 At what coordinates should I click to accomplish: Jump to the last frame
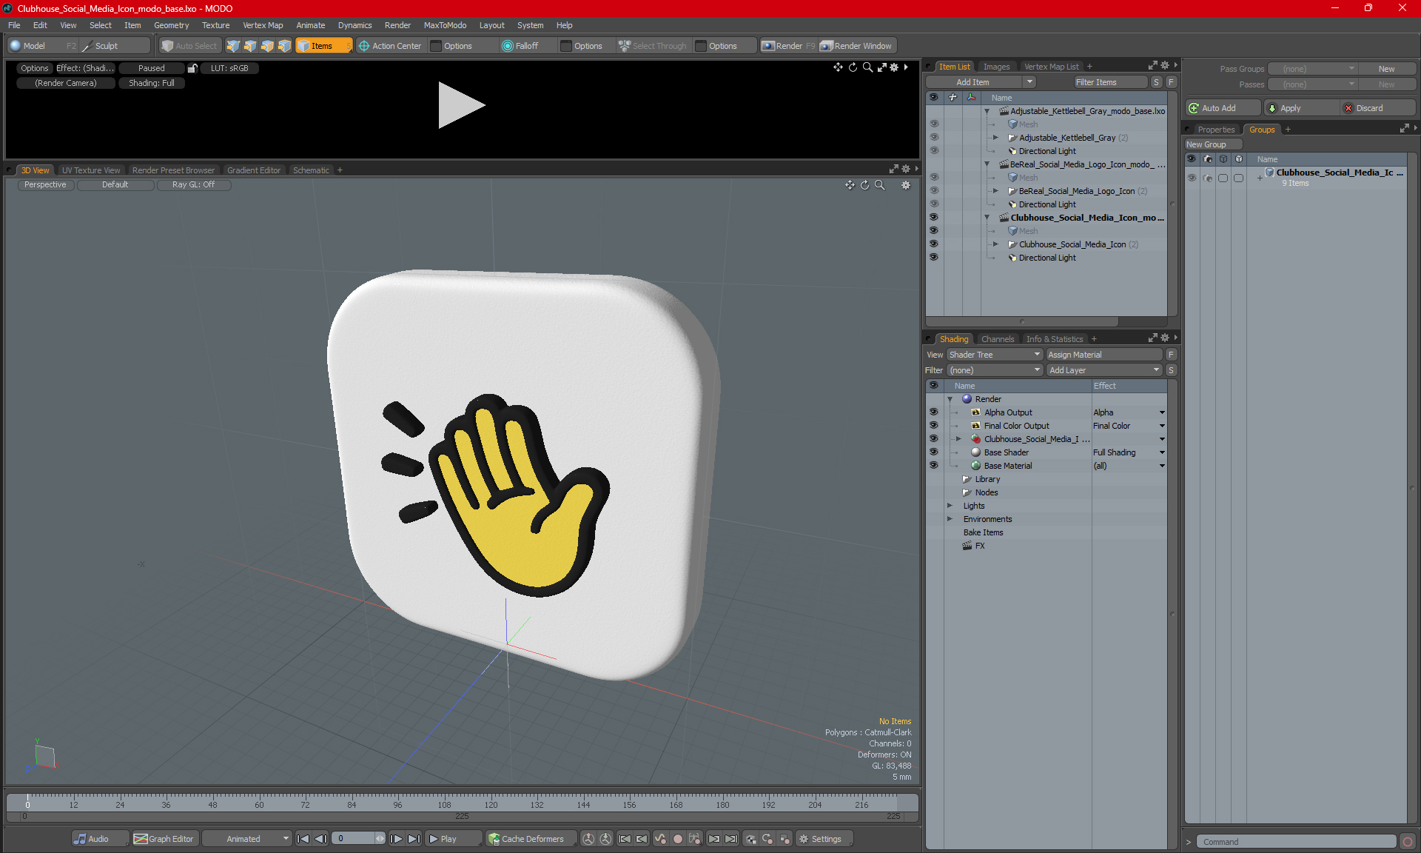(x=414, y=839)
